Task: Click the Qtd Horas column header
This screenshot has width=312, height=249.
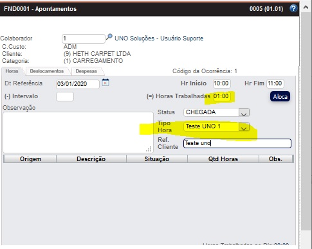Action: [223, 159]
